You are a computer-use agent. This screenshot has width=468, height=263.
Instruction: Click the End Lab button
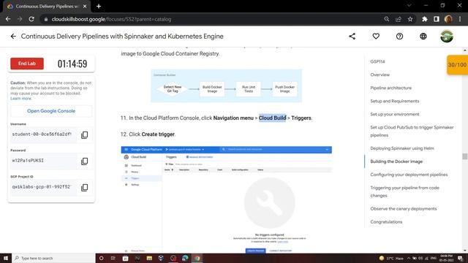pyautogui.click(x=27, y=64)
